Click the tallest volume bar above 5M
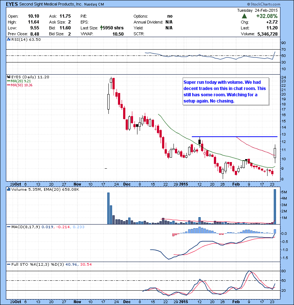 pyautogui.click(x=275, y=207)
